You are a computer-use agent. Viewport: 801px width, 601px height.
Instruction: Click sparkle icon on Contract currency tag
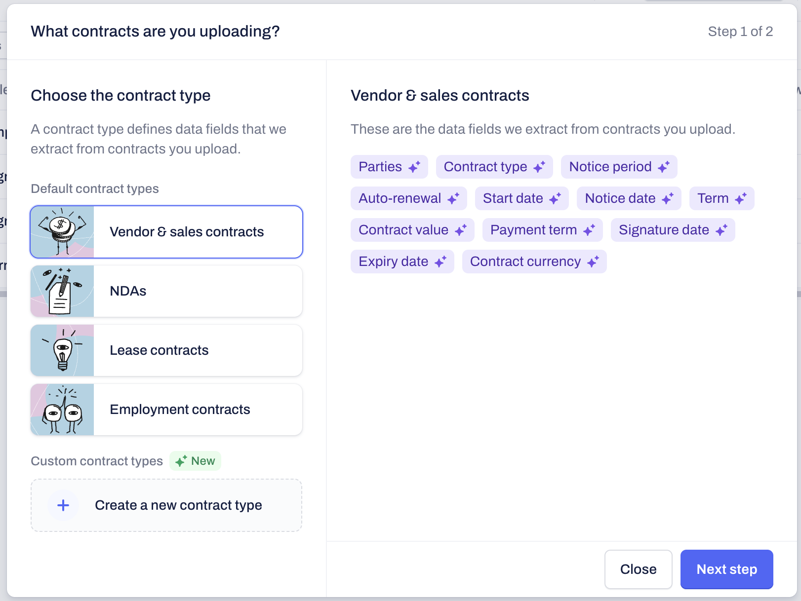[593, 262]
